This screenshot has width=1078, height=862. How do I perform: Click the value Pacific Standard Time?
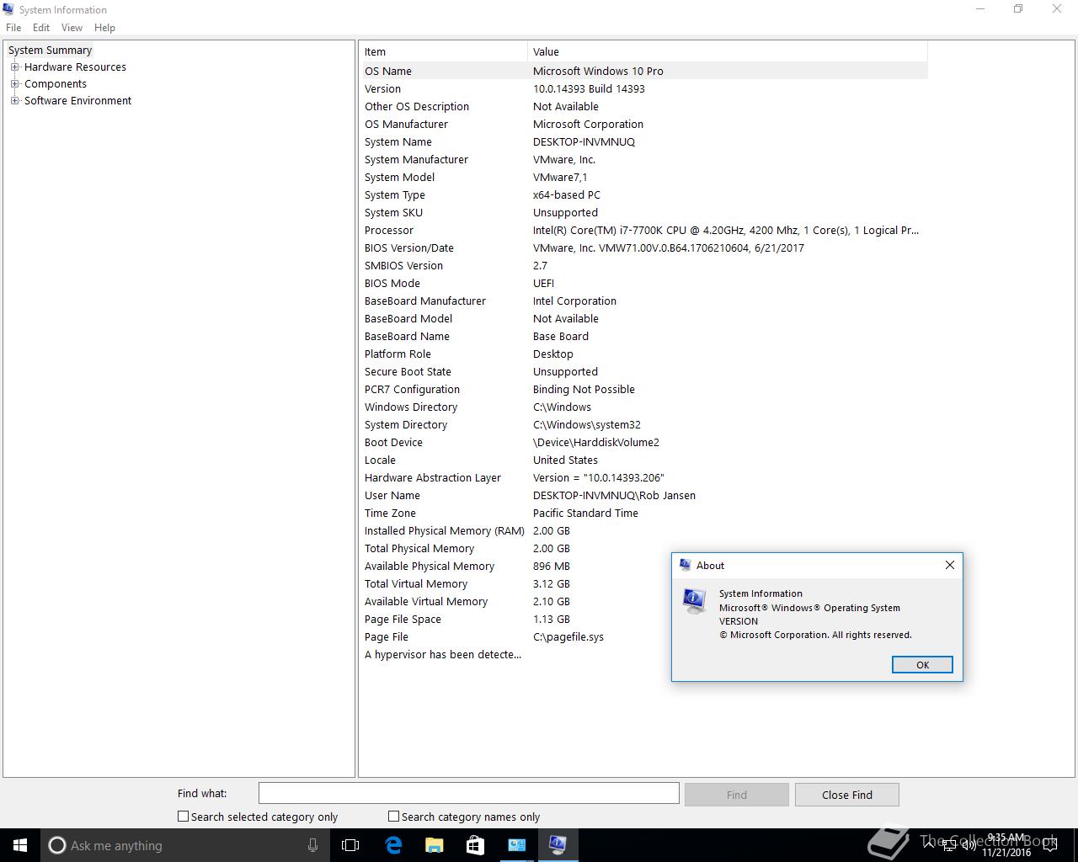pyautogui.click(x=585, y=513)
